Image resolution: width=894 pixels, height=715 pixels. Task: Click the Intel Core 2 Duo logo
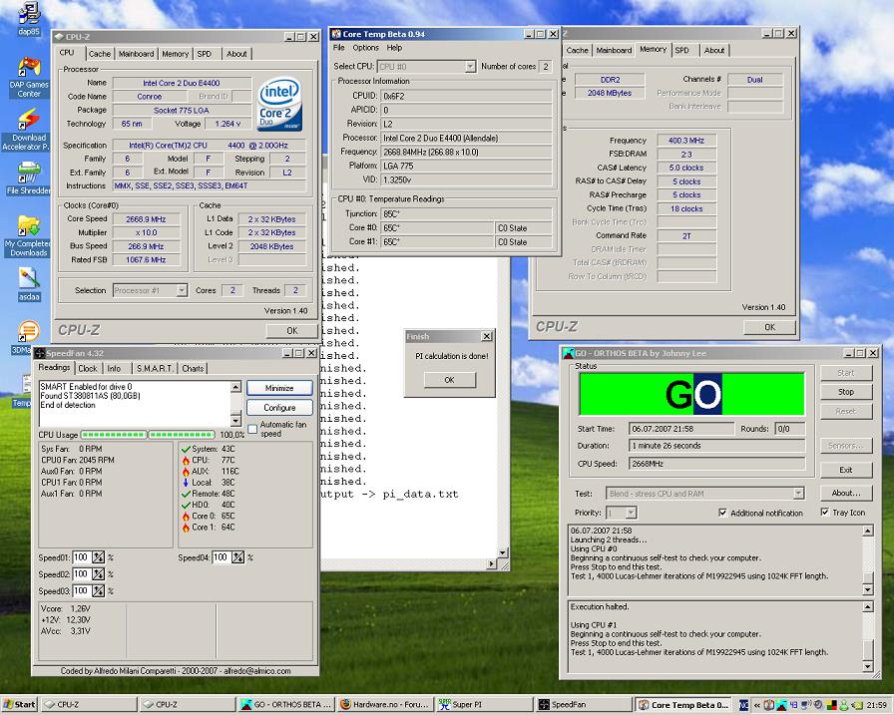278,105
